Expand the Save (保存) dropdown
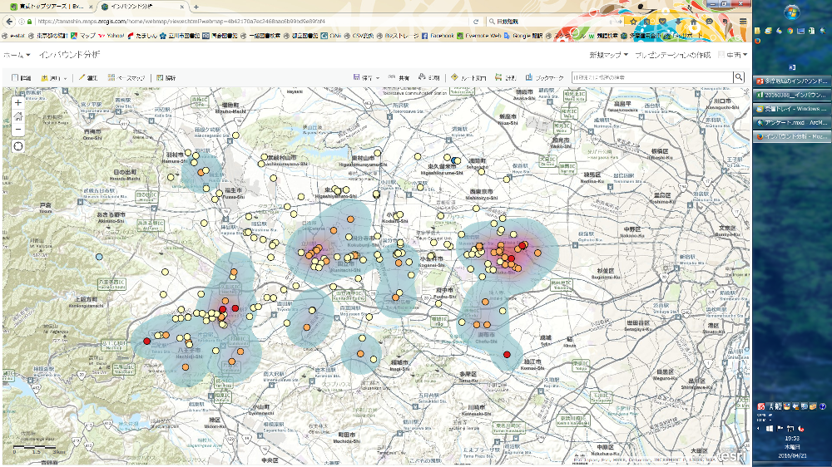 (x=366, y=77)
